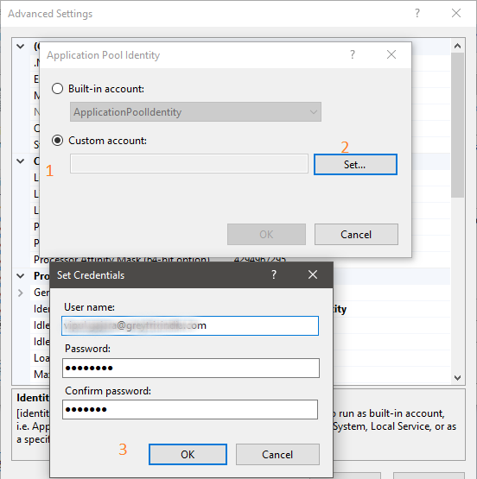Click the scroll down arrow of settings list
The image size is (477, 479).
click(x=457, y=378)
